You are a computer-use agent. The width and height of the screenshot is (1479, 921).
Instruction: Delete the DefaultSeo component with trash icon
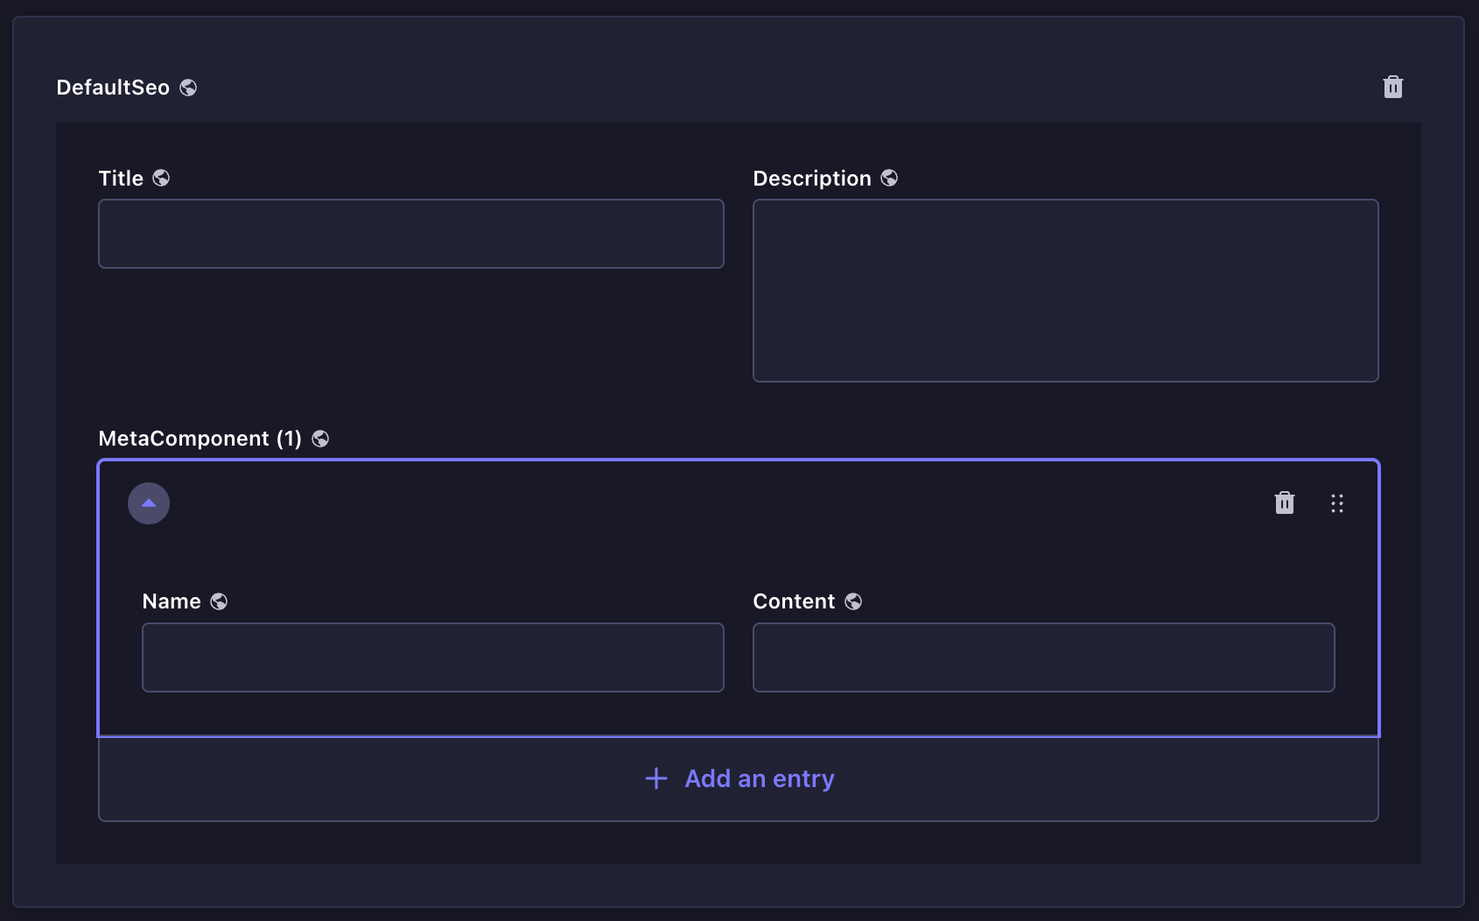click(x=1392, y=88)
